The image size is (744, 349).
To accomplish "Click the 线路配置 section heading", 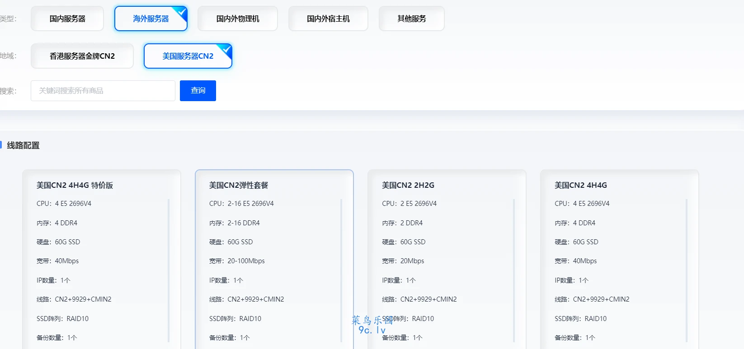I will coord(23,145).
